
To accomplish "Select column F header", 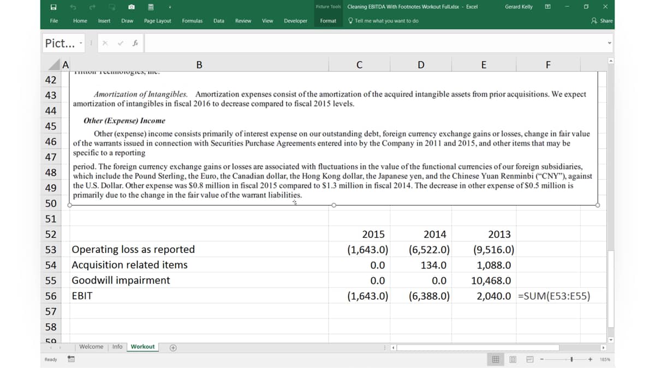I will [548, 65].
